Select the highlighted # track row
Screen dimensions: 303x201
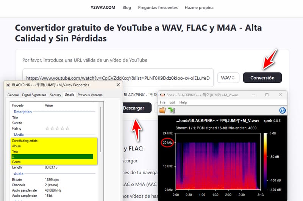[x=52, y=156]
